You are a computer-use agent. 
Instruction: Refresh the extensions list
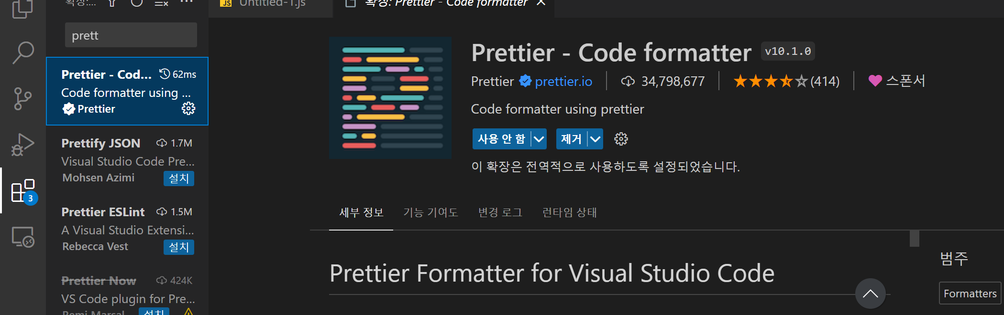click(137, 3)
